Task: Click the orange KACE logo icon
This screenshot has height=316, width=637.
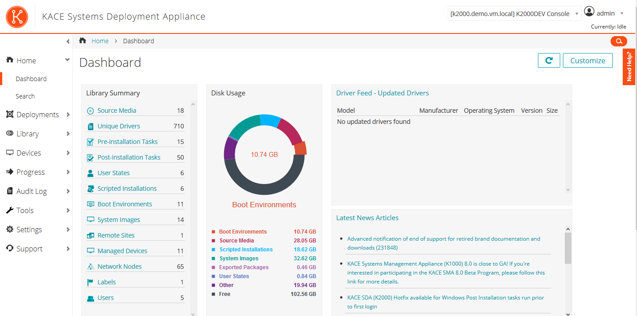Action: (17, 17)
